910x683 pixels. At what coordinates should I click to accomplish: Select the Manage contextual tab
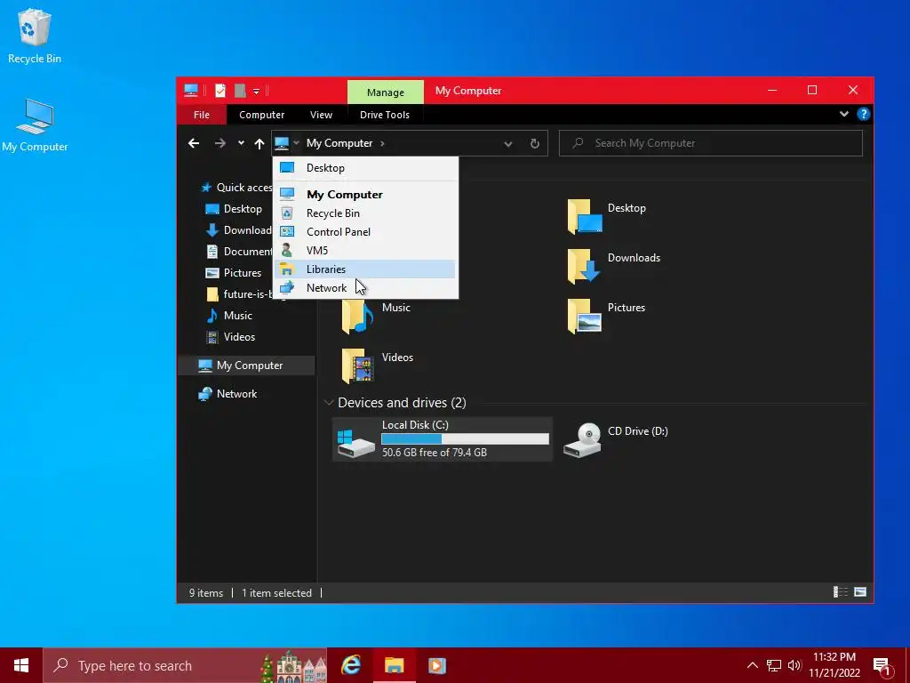pos(386,92)
